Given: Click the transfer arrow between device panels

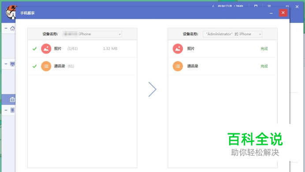Looking at the screenshot, I should tap(152, 89).
